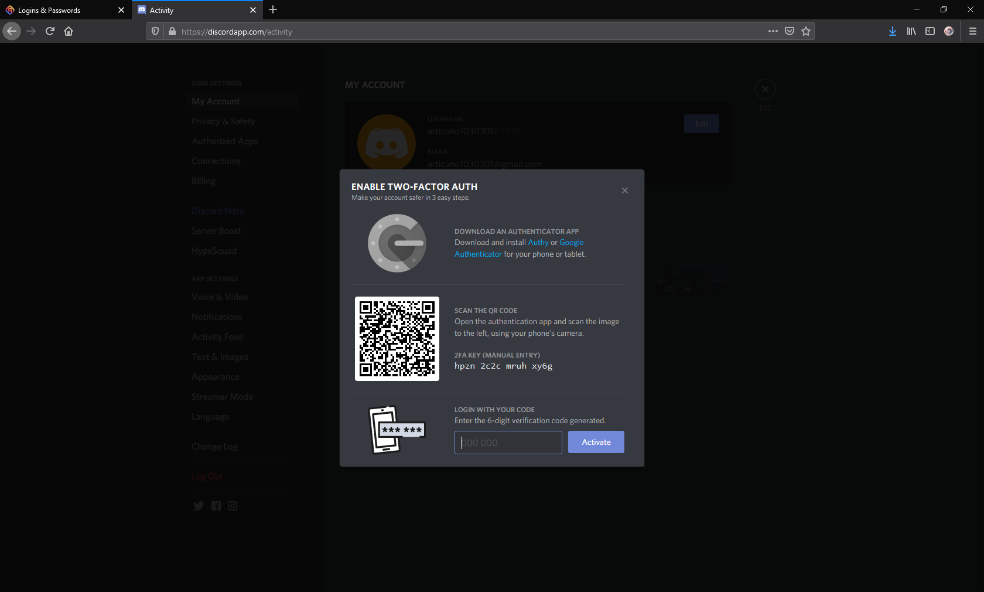
Task: Click the Edit account button
Action: tap(702, 124)
